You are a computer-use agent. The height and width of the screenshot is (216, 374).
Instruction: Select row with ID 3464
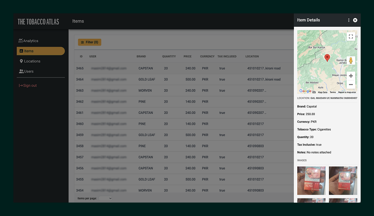(184, 80)
